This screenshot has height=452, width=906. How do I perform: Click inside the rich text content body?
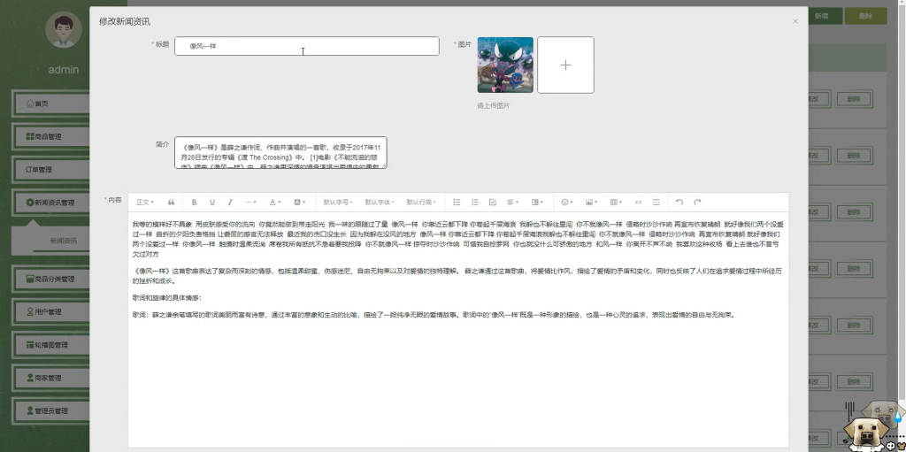[458, 329]
